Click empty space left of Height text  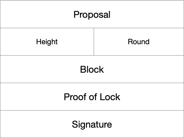point(18,42)
